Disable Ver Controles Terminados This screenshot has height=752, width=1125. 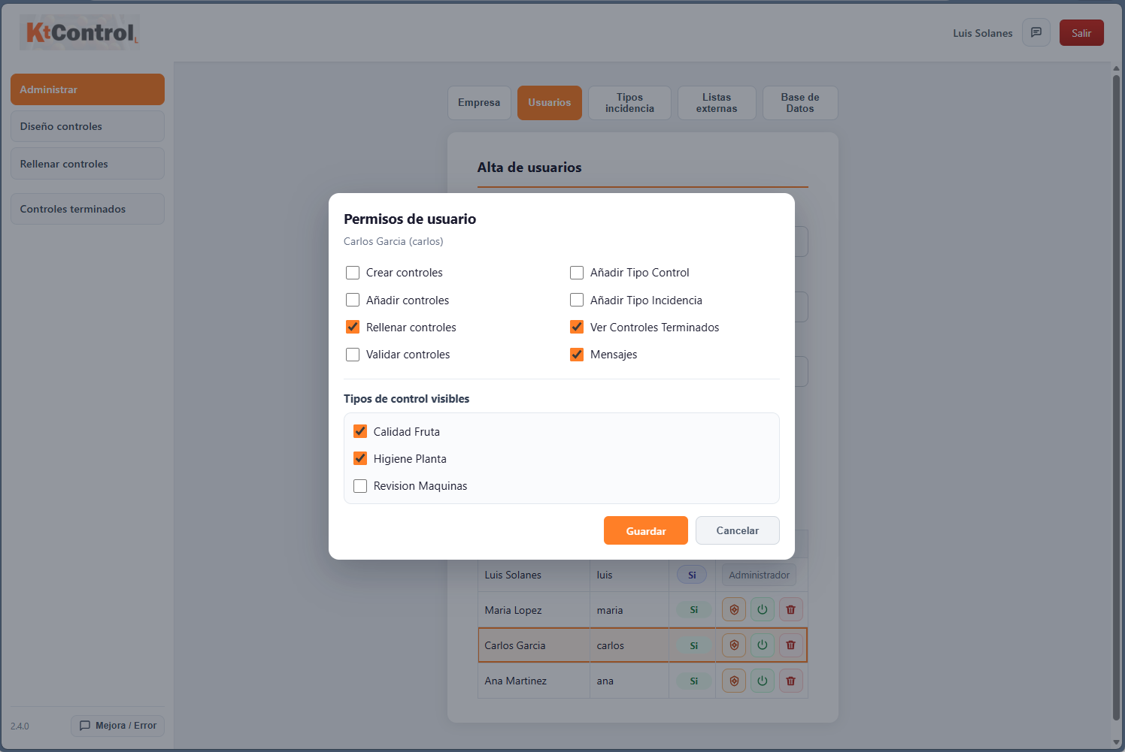(576, 327)
